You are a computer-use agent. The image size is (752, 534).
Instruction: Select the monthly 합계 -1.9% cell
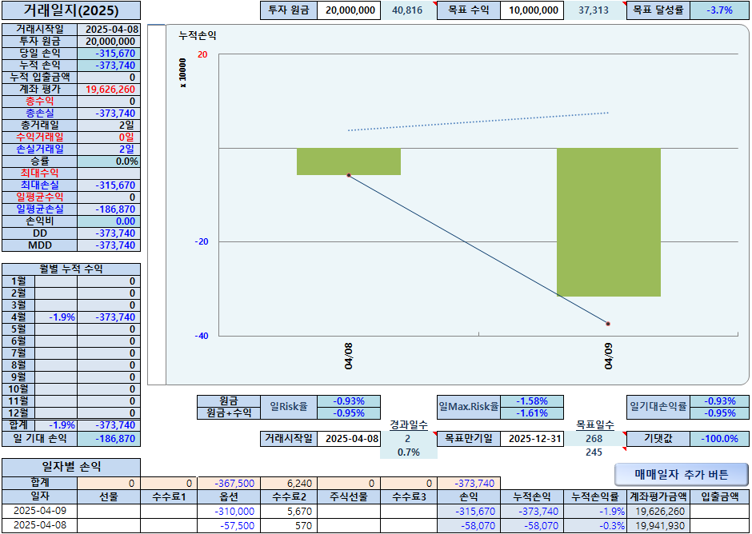(x=56, y=425)
